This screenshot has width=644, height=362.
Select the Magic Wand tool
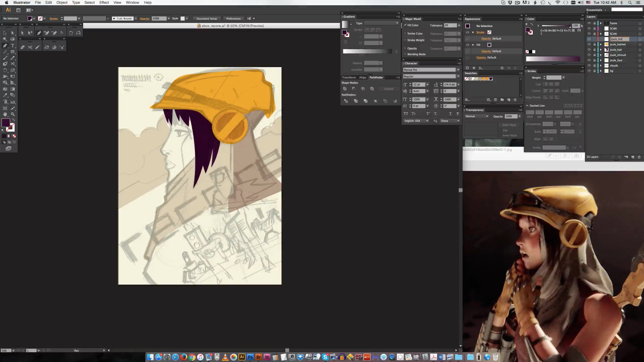(x=5, y=39)
